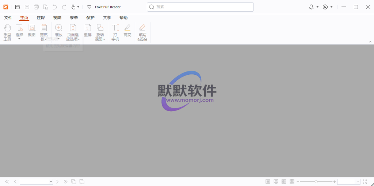Click the Open file folder icon

click(x=18, y=7)
